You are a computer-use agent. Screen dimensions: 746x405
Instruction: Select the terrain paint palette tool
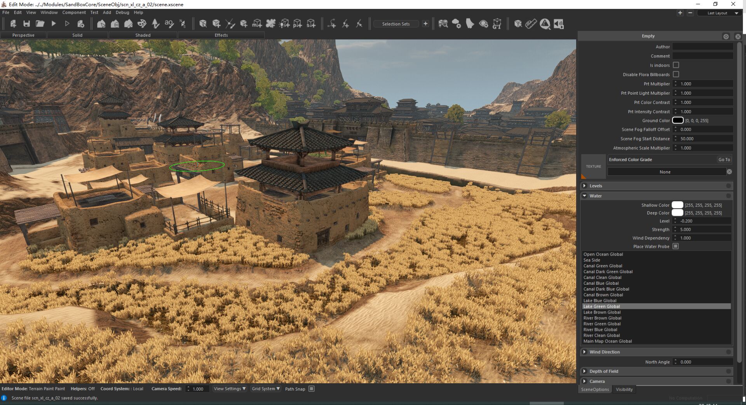pos(142,24)
